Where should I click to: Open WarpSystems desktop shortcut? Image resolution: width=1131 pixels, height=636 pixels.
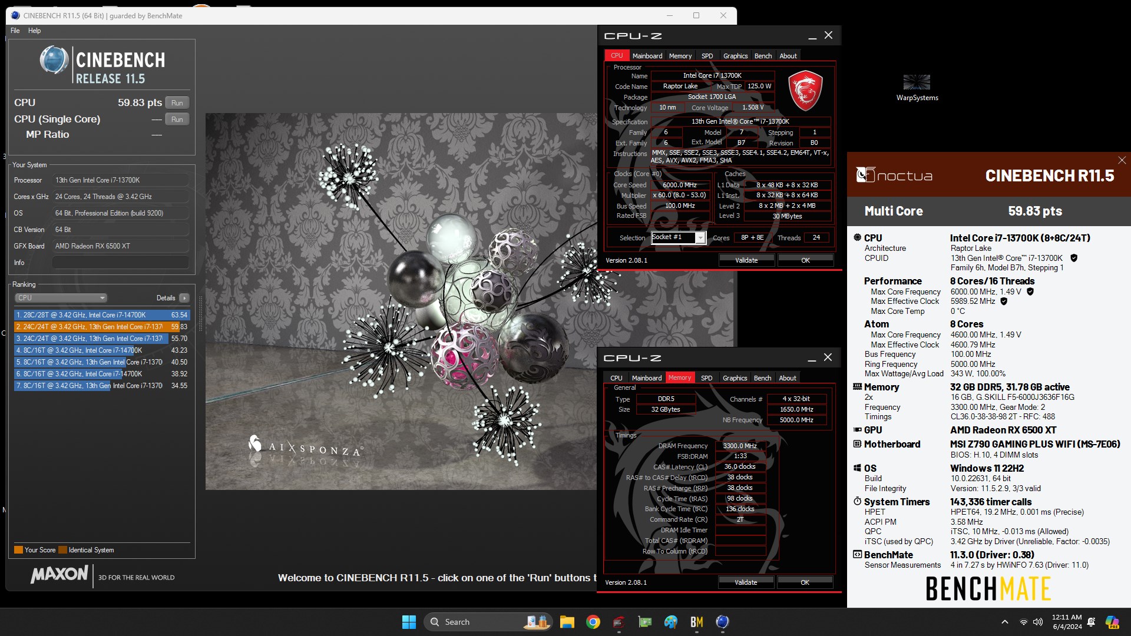(x=917, y=87)
